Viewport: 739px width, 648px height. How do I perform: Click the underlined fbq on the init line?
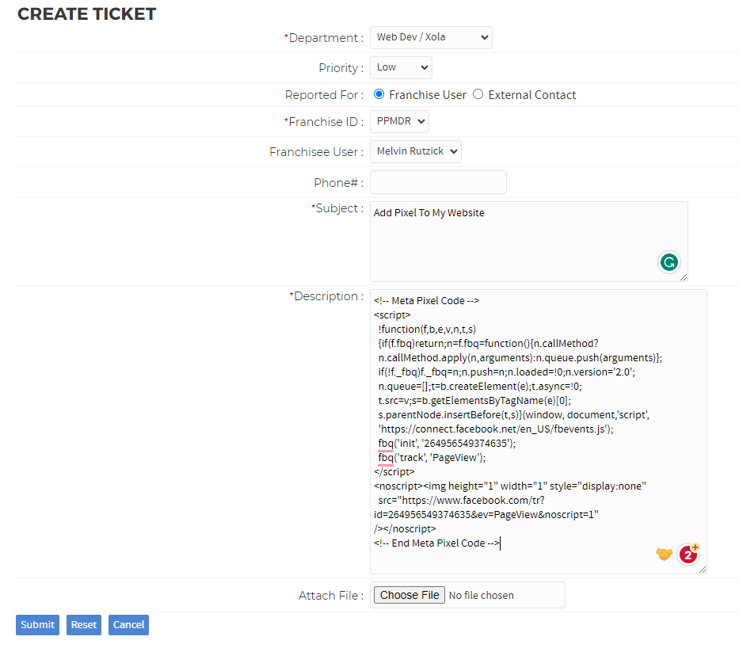[386, 444]
